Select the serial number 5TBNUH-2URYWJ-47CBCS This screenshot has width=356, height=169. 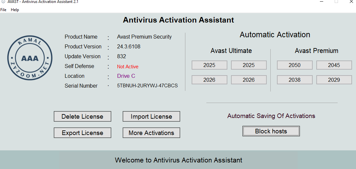click(x=147, y=86)
